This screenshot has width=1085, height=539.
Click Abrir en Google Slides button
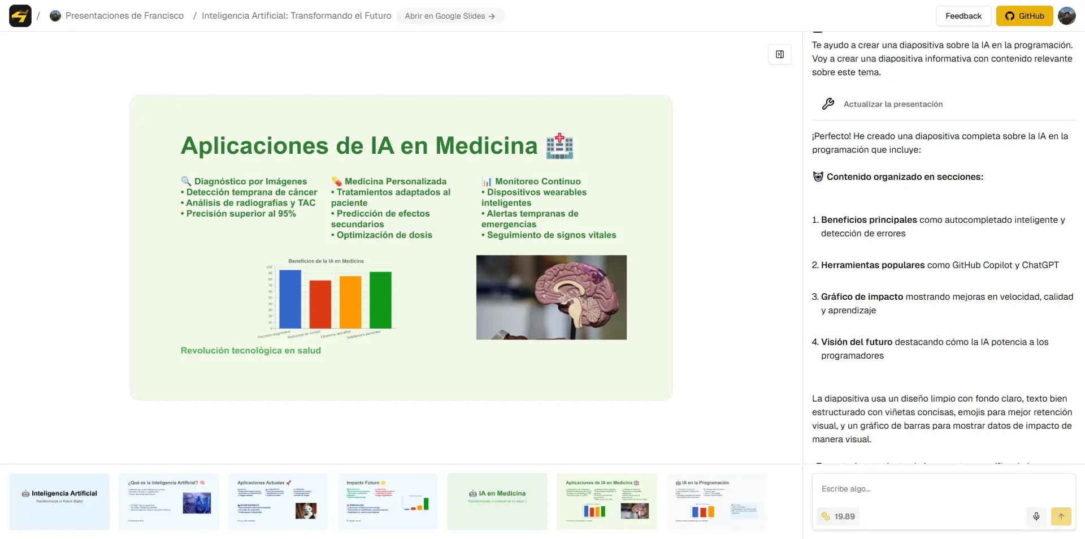point(450,16)
